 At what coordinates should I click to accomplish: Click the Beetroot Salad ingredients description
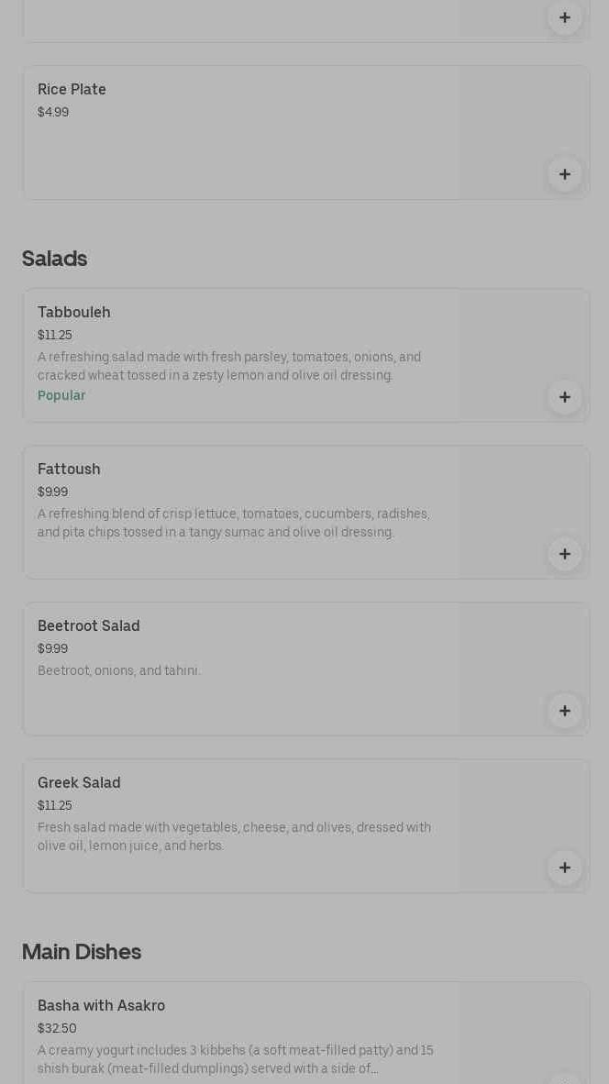(119, 670)
